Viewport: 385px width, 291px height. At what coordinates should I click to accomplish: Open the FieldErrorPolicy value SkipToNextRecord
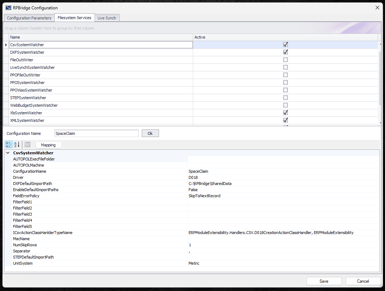tap(283, 196)
